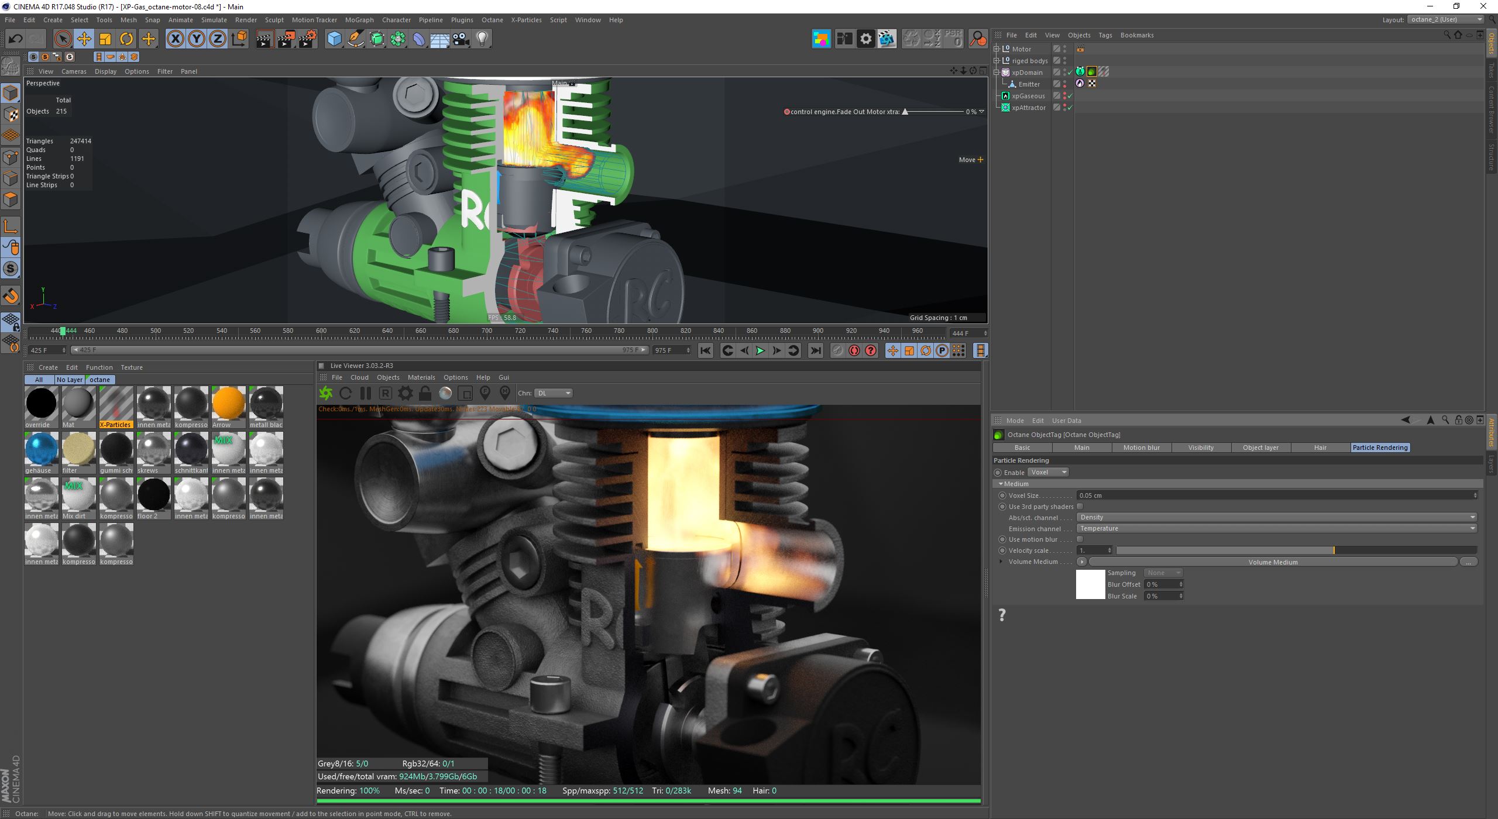1498x819 pixels.
Task: Jump to start of animation
Action: tap(706, 350)
